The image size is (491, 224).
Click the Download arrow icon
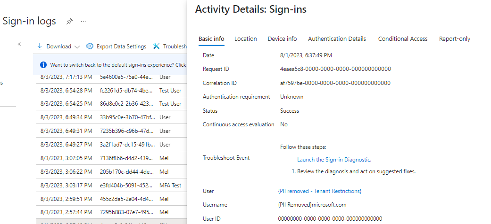pos(40,46)
